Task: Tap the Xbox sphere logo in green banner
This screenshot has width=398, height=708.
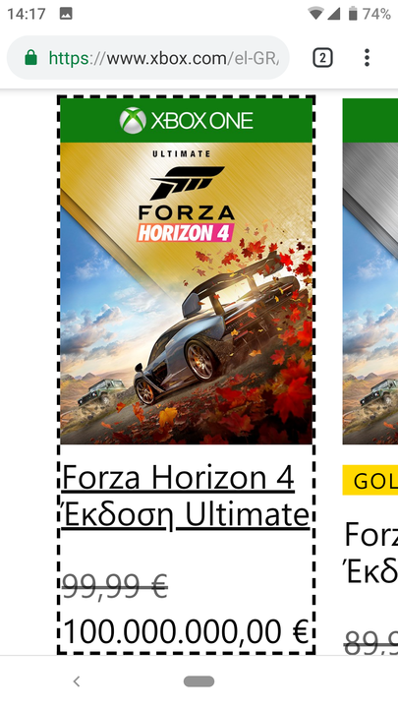Action: pyautogui.click(x=133, y=121)
